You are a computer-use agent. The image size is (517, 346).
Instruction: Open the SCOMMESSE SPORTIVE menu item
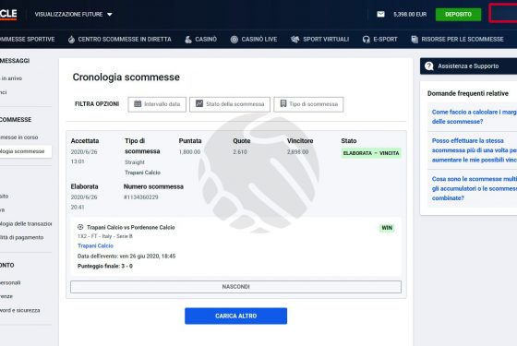point(28,39)
